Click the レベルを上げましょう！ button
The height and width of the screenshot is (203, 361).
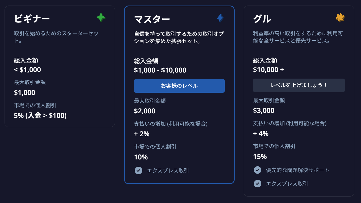pos(299,85)
